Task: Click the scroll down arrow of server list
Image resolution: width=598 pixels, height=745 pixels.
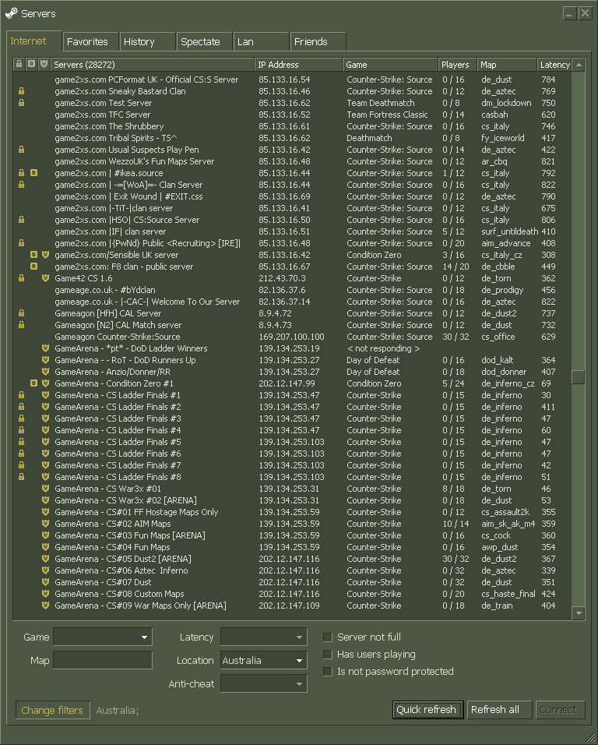Action: click(x=578, y=613)
